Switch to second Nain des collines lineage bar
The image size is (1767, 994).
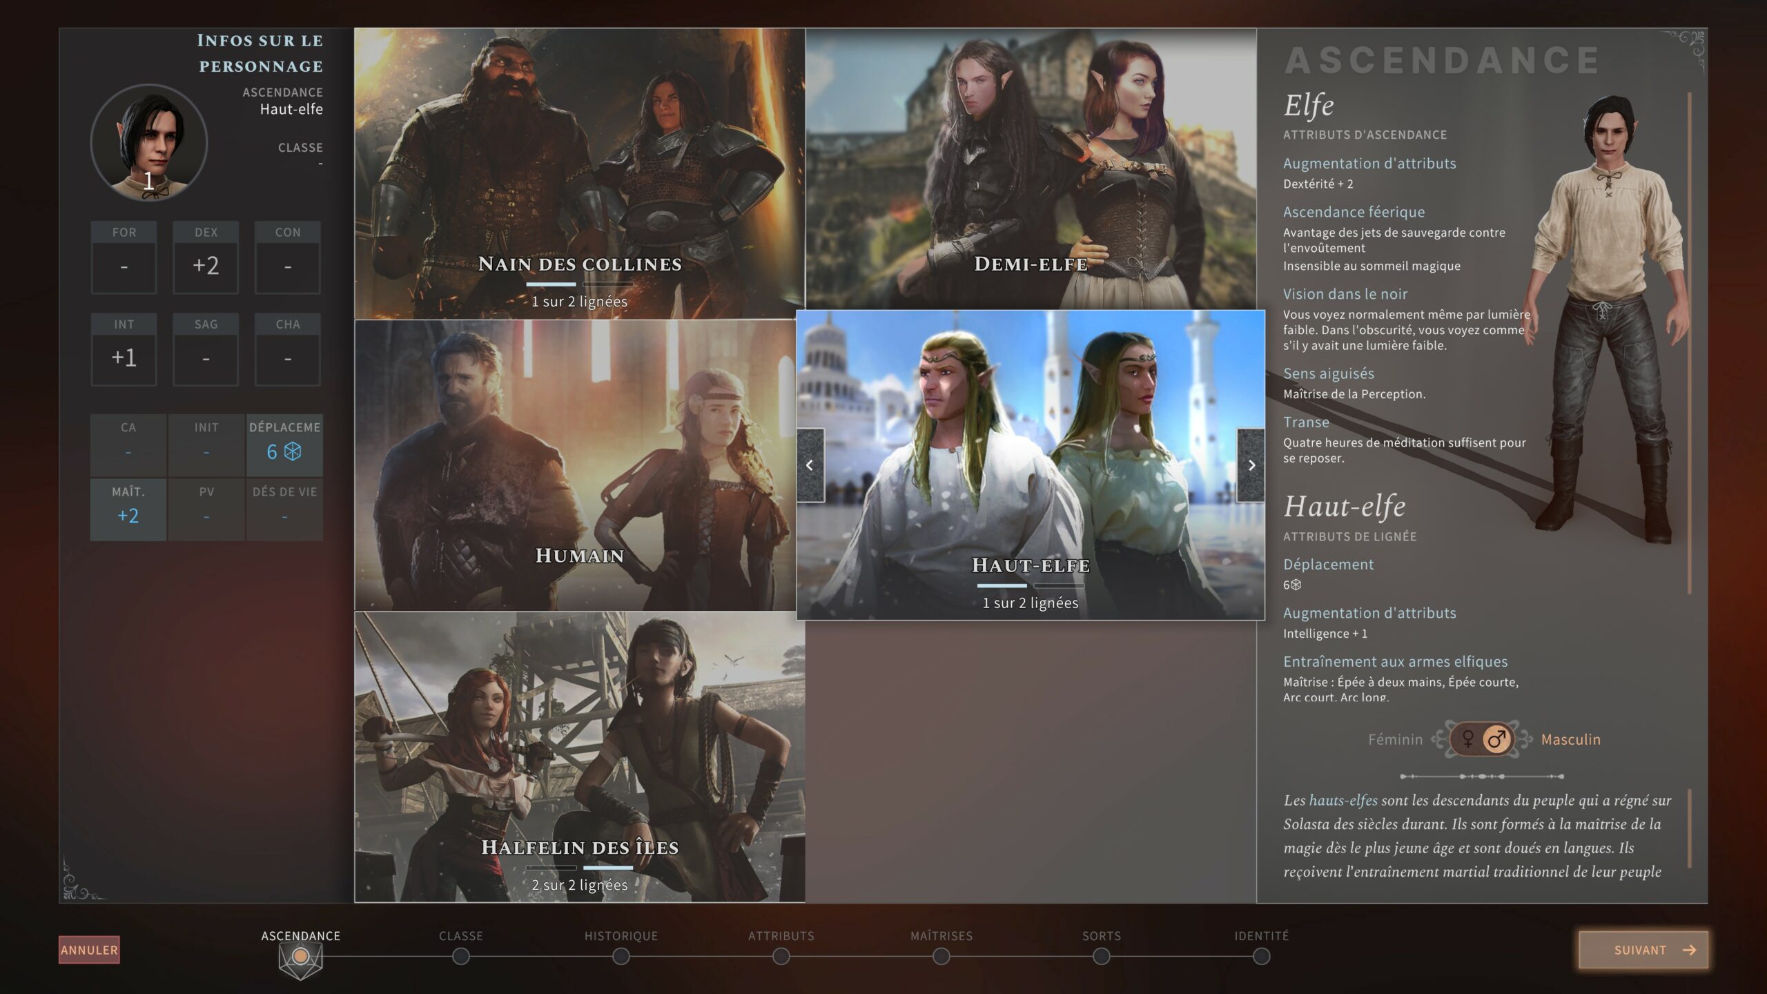tap(608, 284)
